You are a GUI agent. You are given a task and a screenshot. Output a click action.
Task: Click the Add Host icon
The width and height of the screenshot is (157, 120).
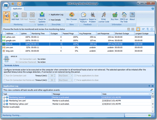tap(15, 15)
